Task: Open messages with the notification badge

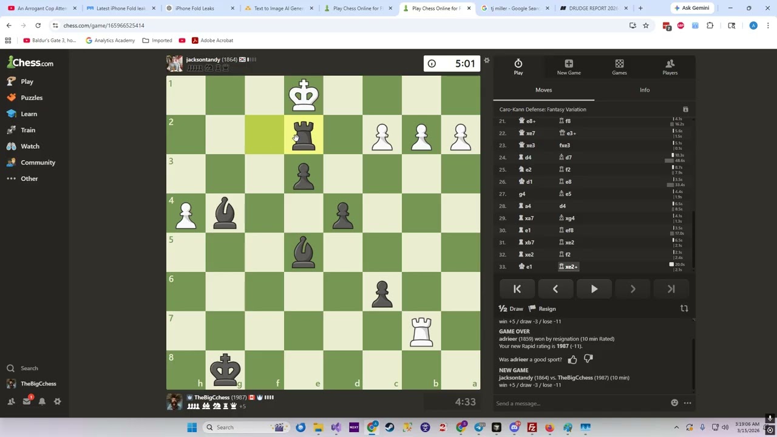Action: tap(27, 401)
